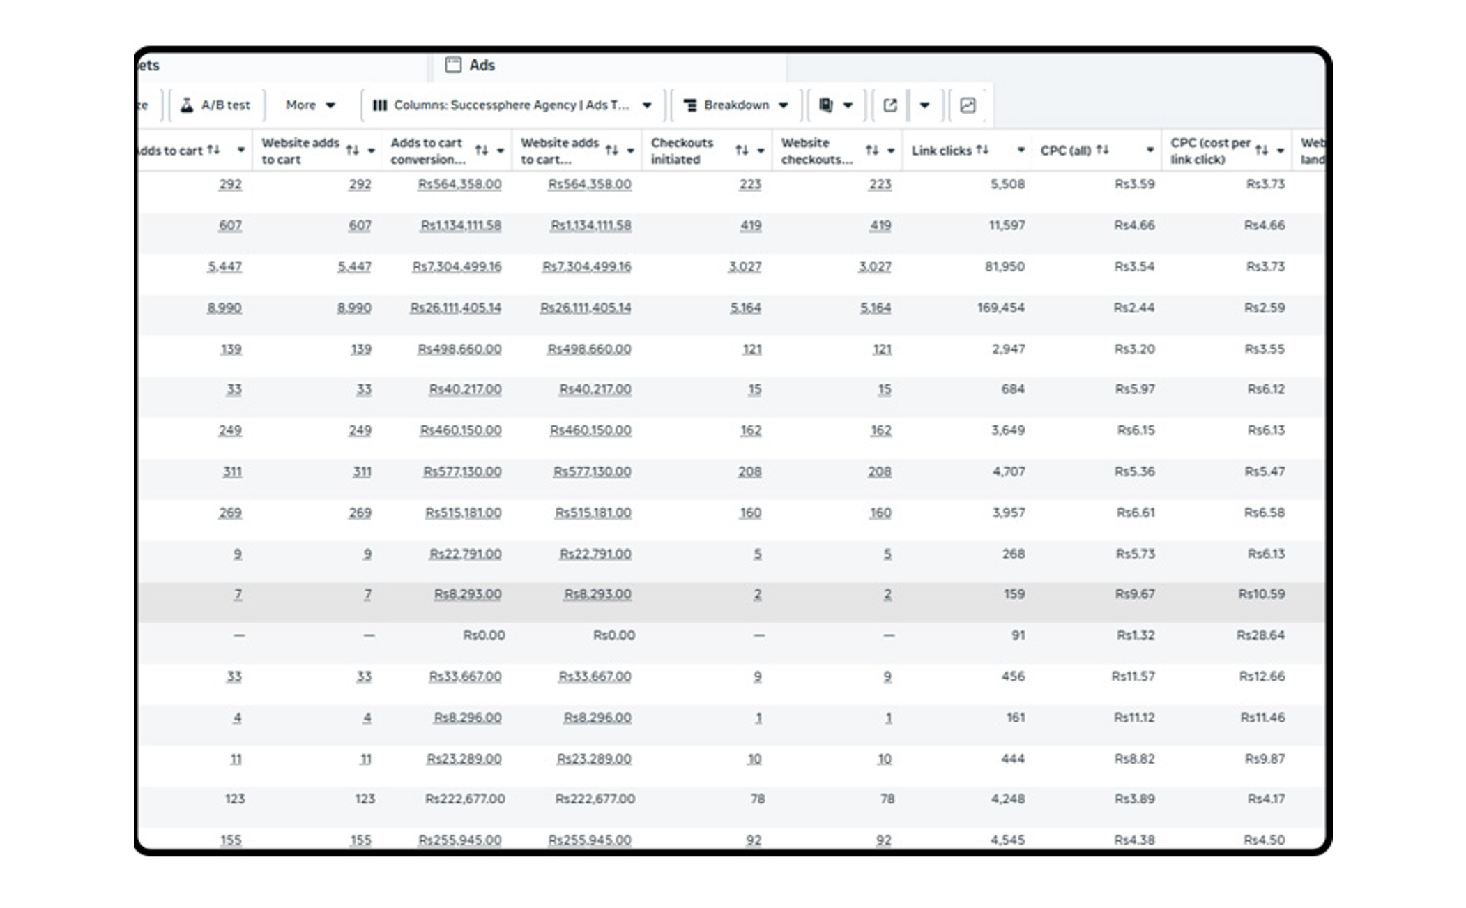
Task: Click the Rs40,217.00 conversion value link
Action: 465,389
